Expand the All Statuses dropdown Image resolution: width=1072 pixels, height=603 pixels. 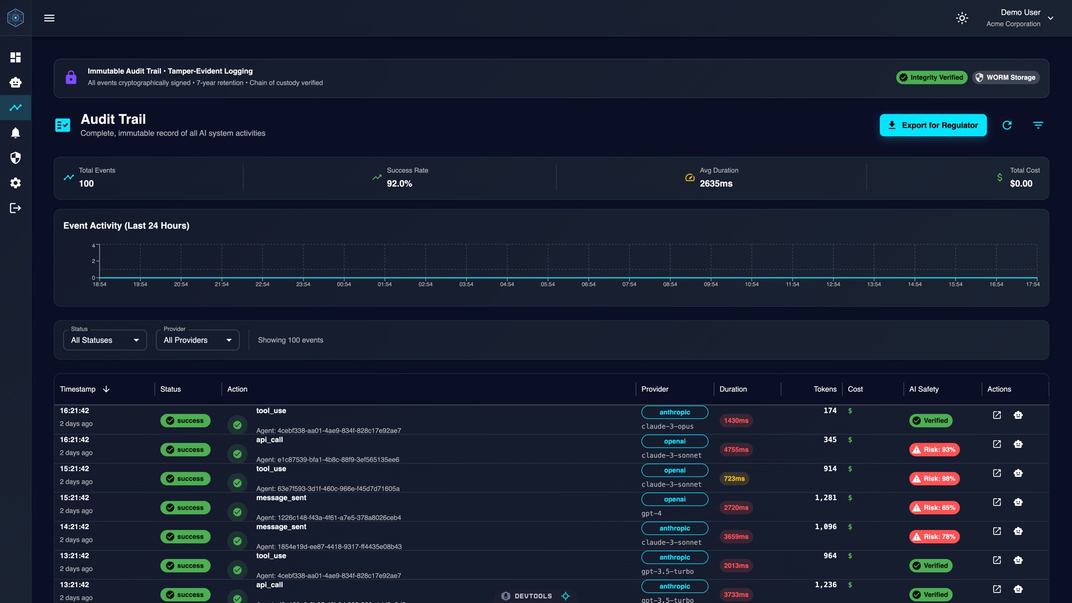[x=105, y=340]
